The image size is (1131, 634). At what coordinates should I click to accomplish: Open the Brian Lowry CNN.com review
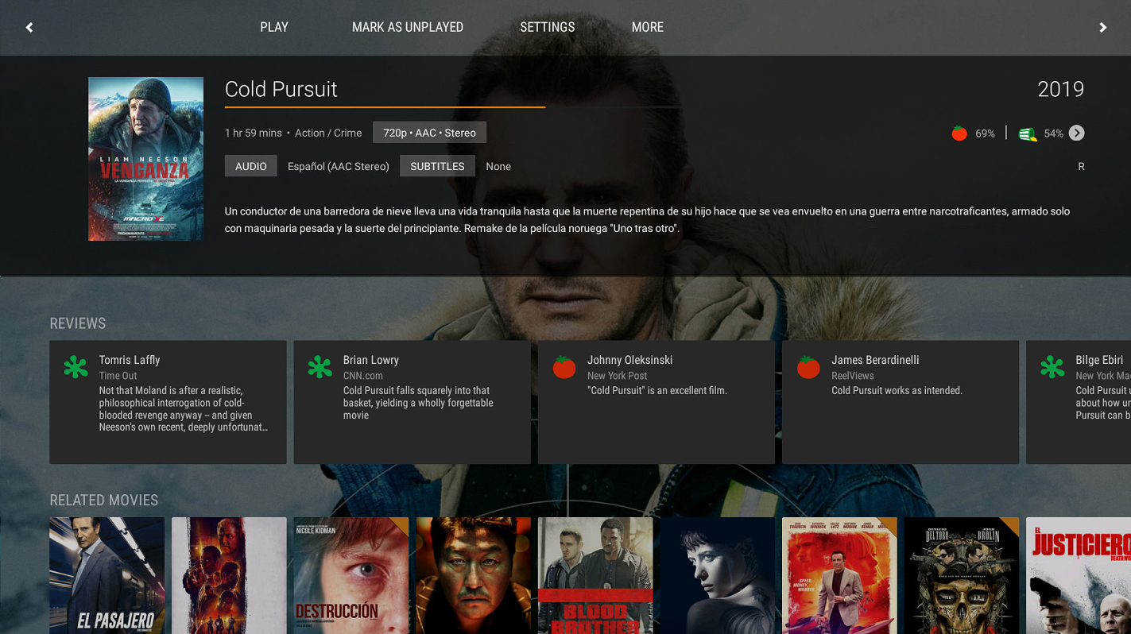(412, 402)
